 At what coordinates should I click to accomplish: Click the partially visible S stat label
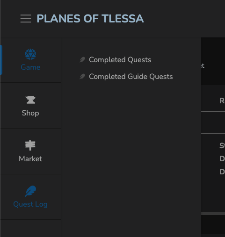tap(222, 146)
